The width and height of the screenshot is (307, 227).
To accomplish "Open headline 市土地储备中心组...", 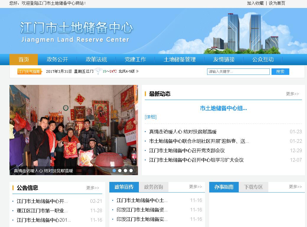I will [x=223, y=108].
